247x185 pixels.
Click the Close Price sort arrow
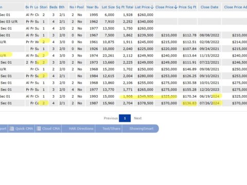tap(175, 7)
